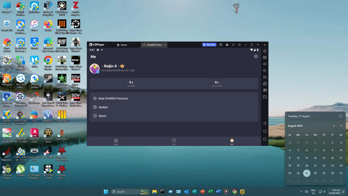The height and width of the screenshot is (196, 348).
Task: Show hidden system tray icons
Action: pos(301,192)
